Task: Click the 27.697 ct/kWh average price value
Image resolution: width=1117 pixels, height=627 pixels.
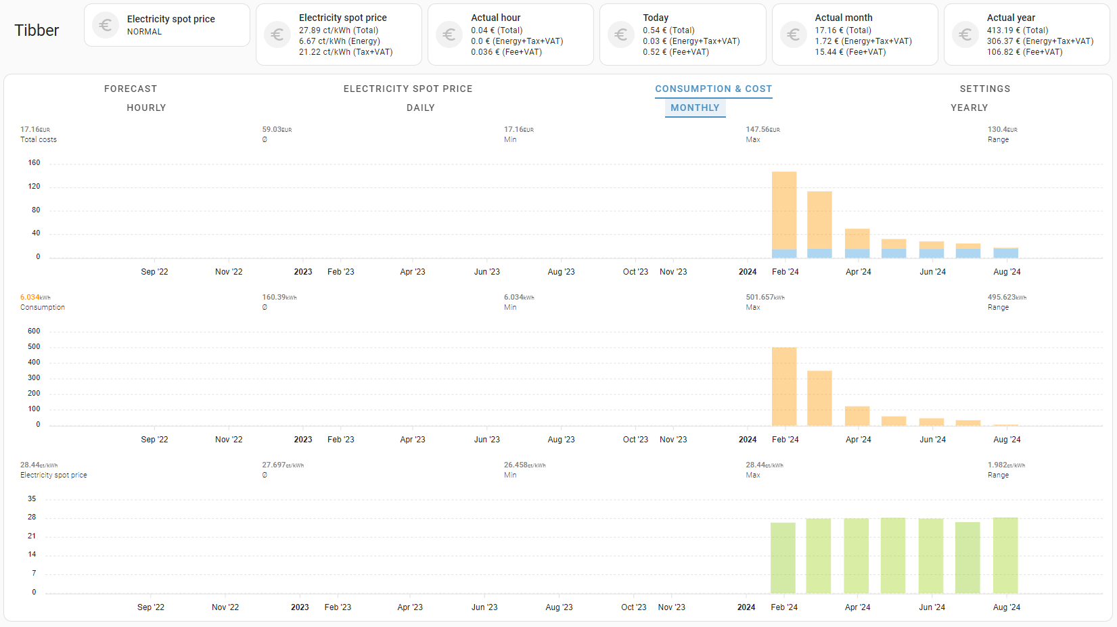Action: pyautogui.click(x=283, y=465)
